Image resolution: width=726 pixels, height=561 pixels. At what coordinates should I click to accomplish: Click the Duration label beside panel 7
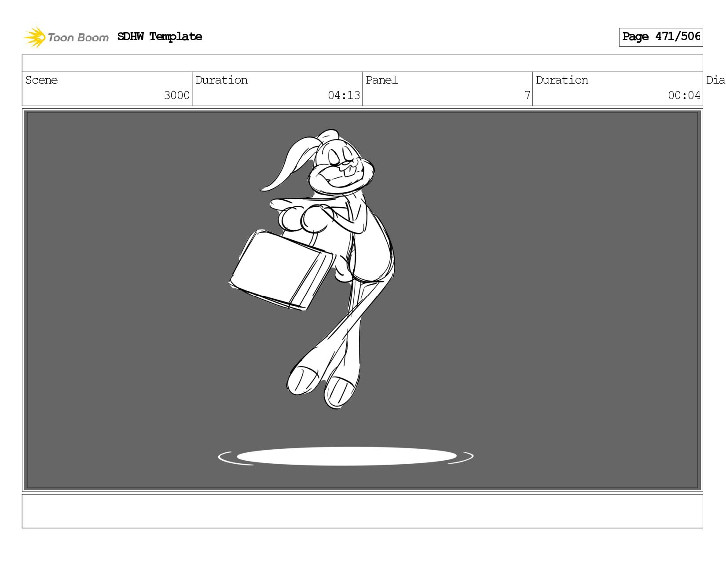[562, 80]
